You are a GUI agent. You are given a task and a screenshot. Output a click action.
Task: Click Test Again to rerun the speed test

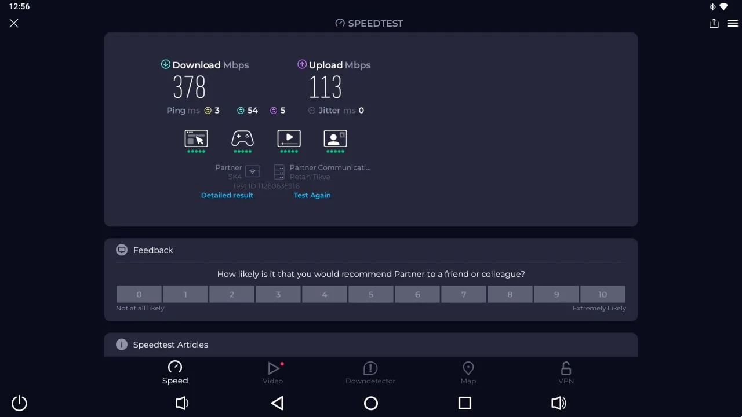tap(312, 195)
